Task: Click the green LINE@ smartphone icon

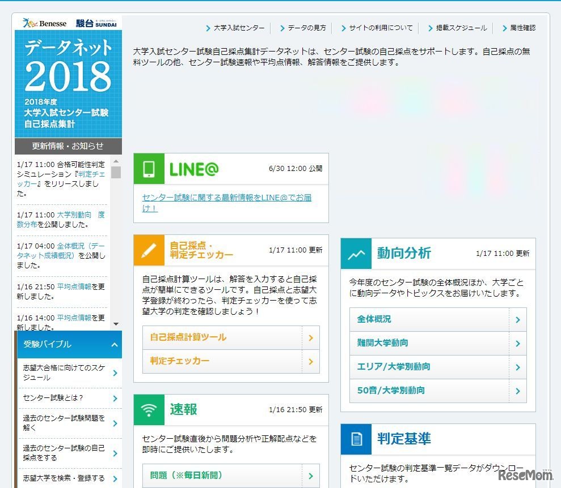Action: click(149, 169)
